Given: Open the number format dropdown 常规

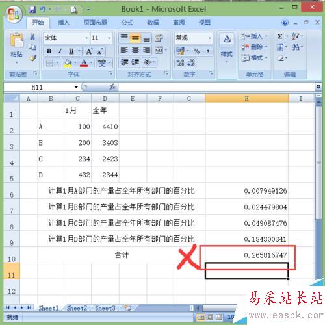Looking at the screenshot, I should point(209,38).
